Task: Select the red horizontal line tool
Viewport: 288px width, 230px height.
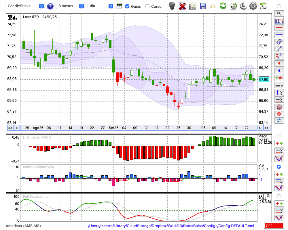Action: click(x=279, y=28)
